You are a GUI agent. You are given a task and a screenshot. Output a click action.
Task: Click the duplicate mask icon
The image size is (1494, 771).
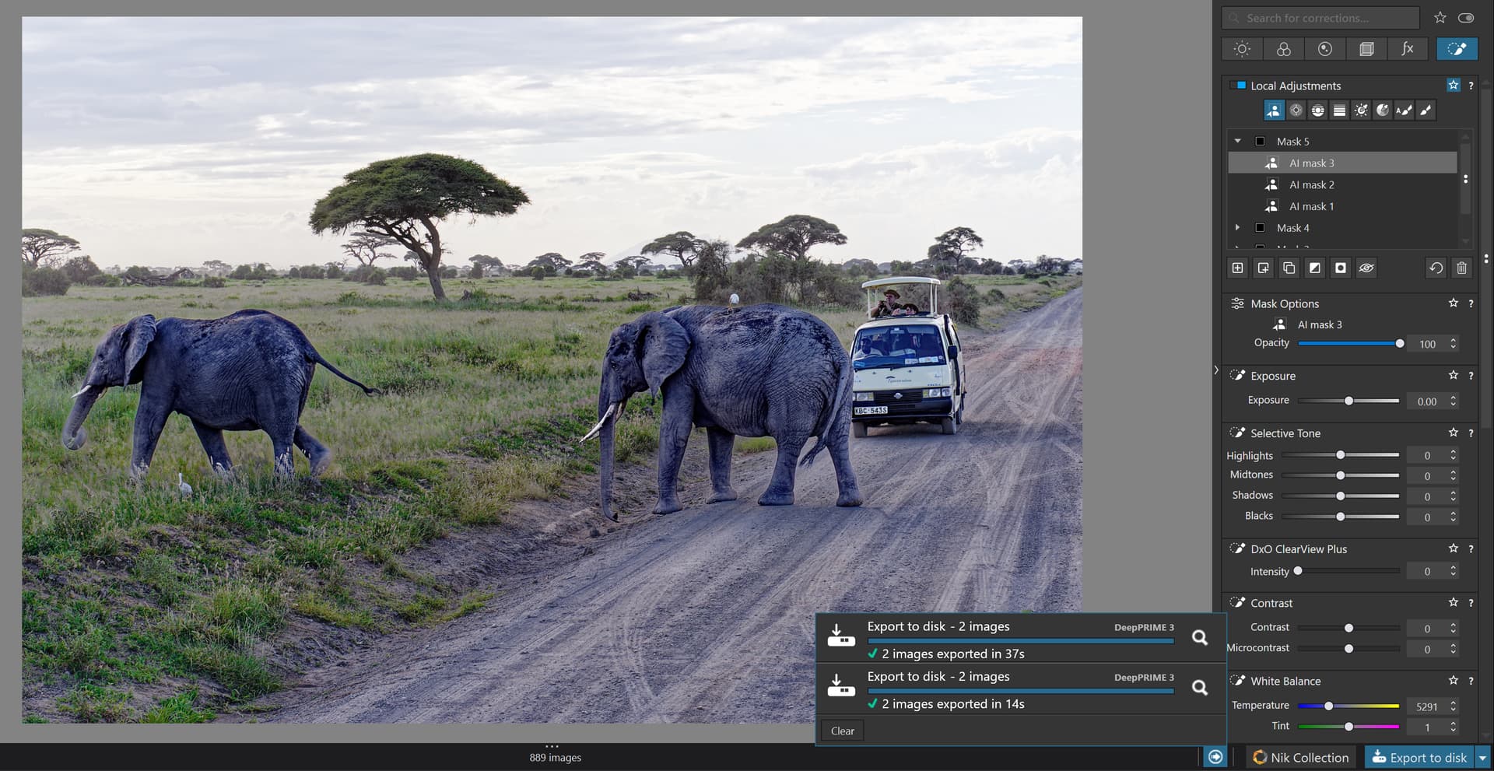click(1289, 268)
